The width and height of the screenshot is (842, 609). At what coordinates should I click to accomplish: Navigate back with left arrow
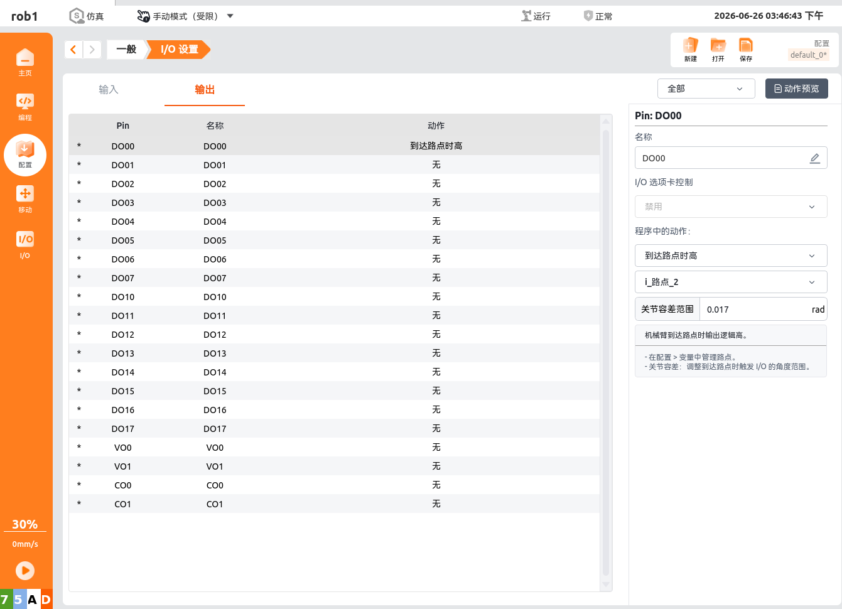coord(73,50)
